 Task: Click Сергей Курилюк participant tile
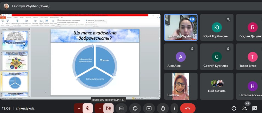point(217,57)
